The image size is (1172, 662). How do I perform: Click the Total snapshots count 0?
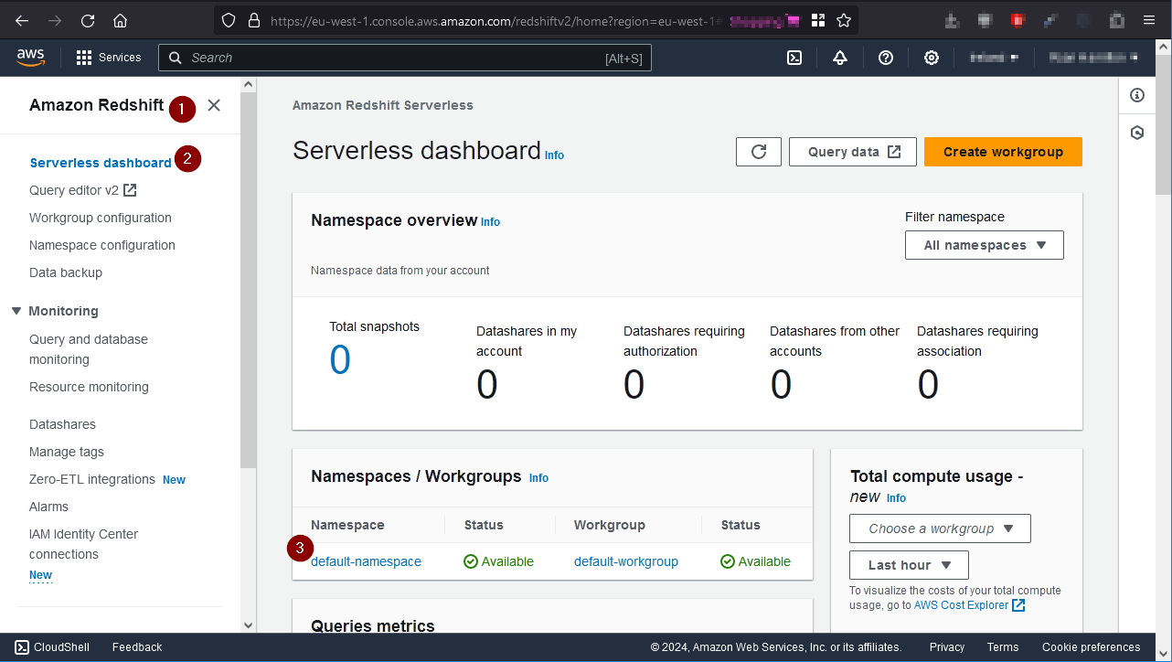tap(340, 360)
